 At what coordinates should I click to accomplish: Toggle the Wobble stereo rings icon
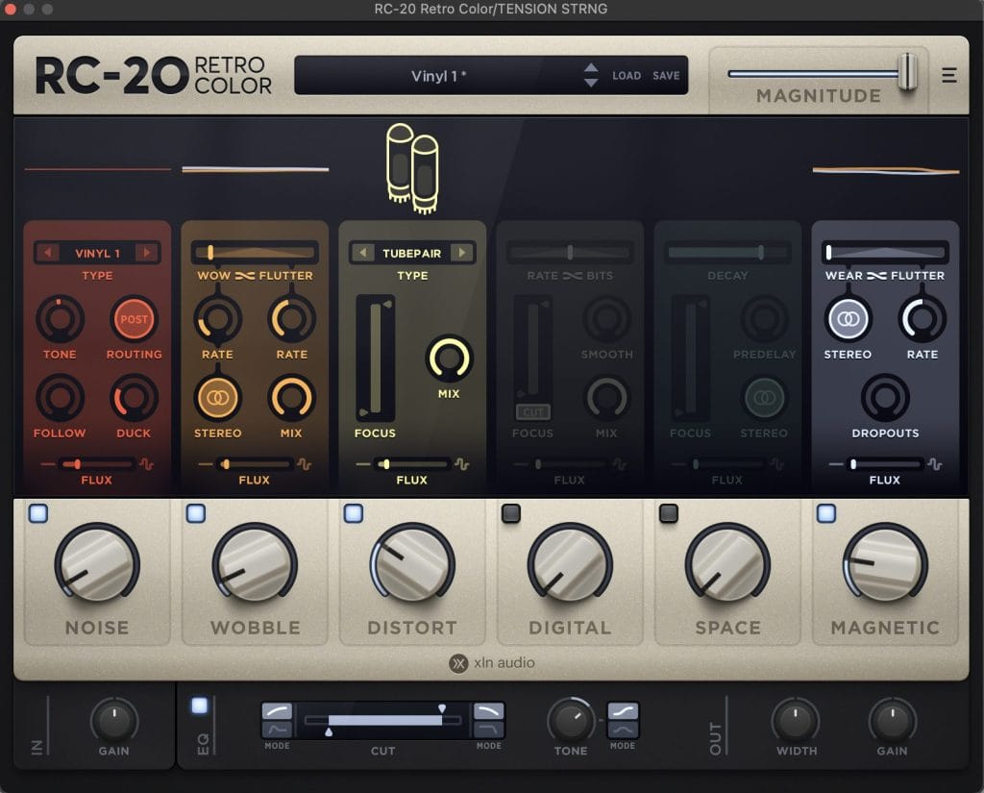point(218,397)
